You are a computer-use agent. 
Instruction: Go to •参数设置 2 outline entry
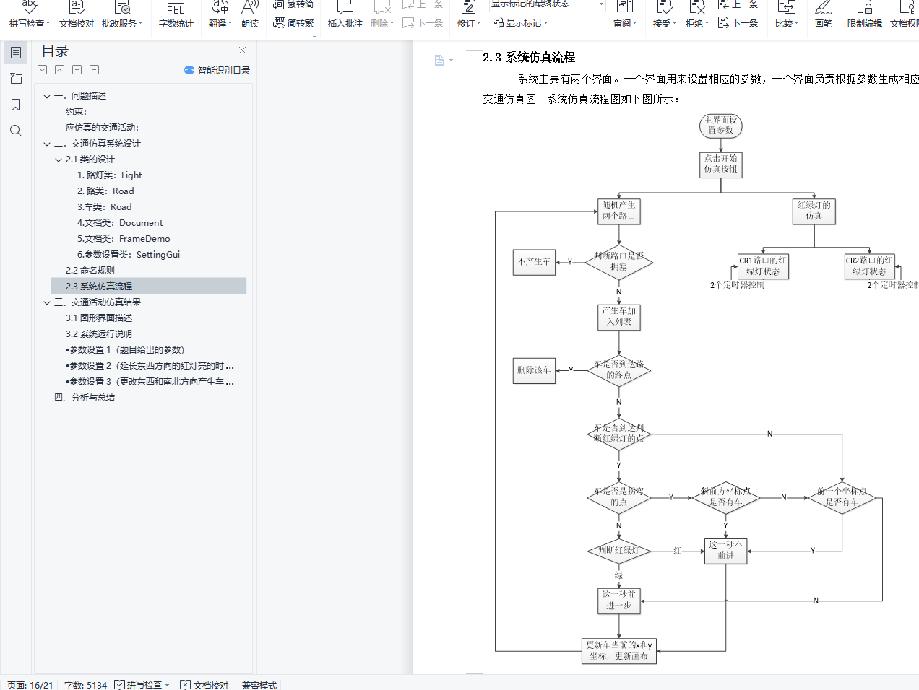coord(150,366)
